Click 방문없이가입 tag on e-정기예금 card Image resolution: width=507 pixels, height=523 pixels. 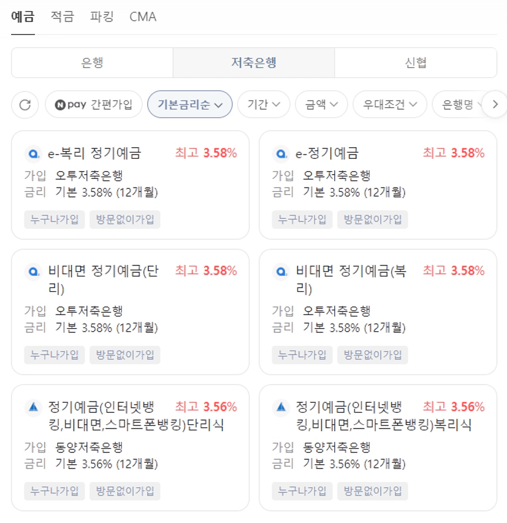click(372, 220)
